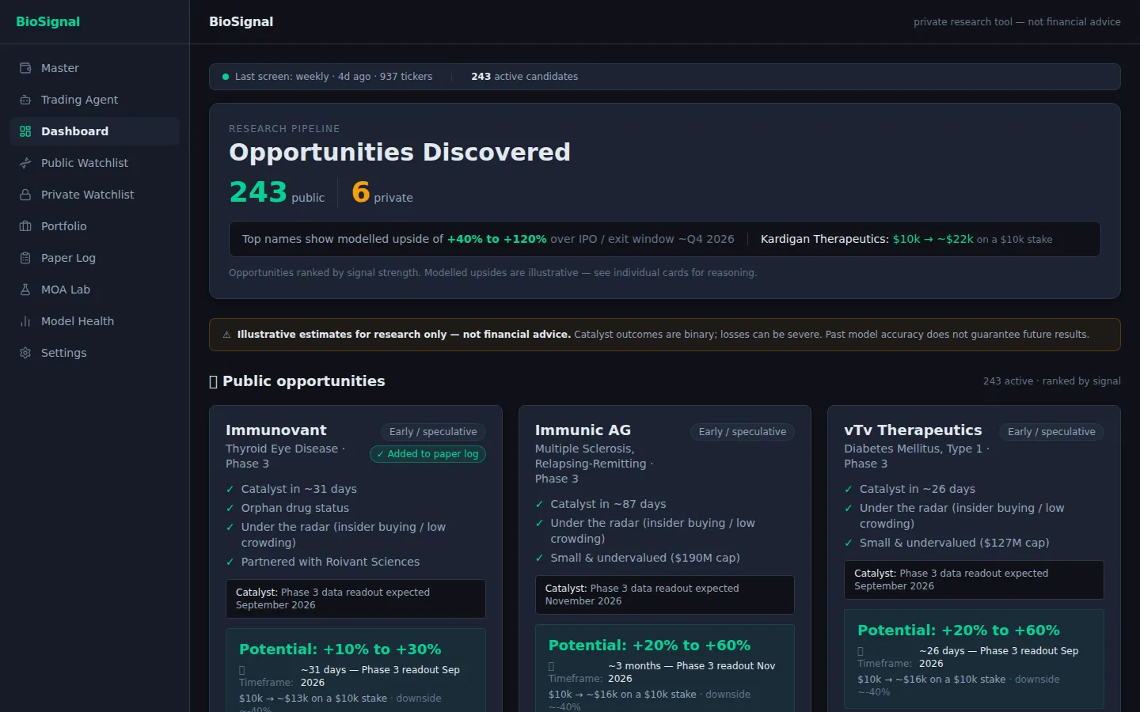Select Dashboard in the sidebar
Screen dimensions: 1140x712
[x=94, y=131]
